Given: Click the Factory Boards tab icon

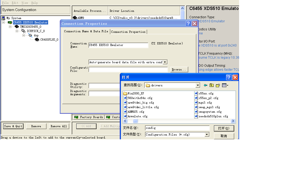Looking at the screenshot, I should click(x=76, y=117).
